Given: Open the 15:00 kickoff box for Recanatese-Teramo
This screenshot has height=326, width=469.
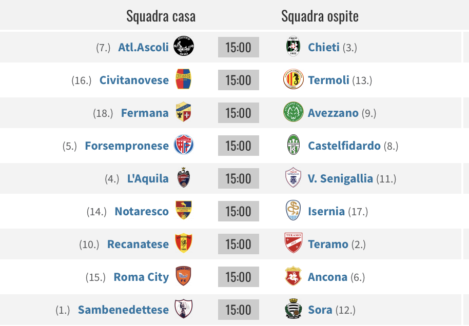Looking at the screenshot, I should click(x=239, y=244).
